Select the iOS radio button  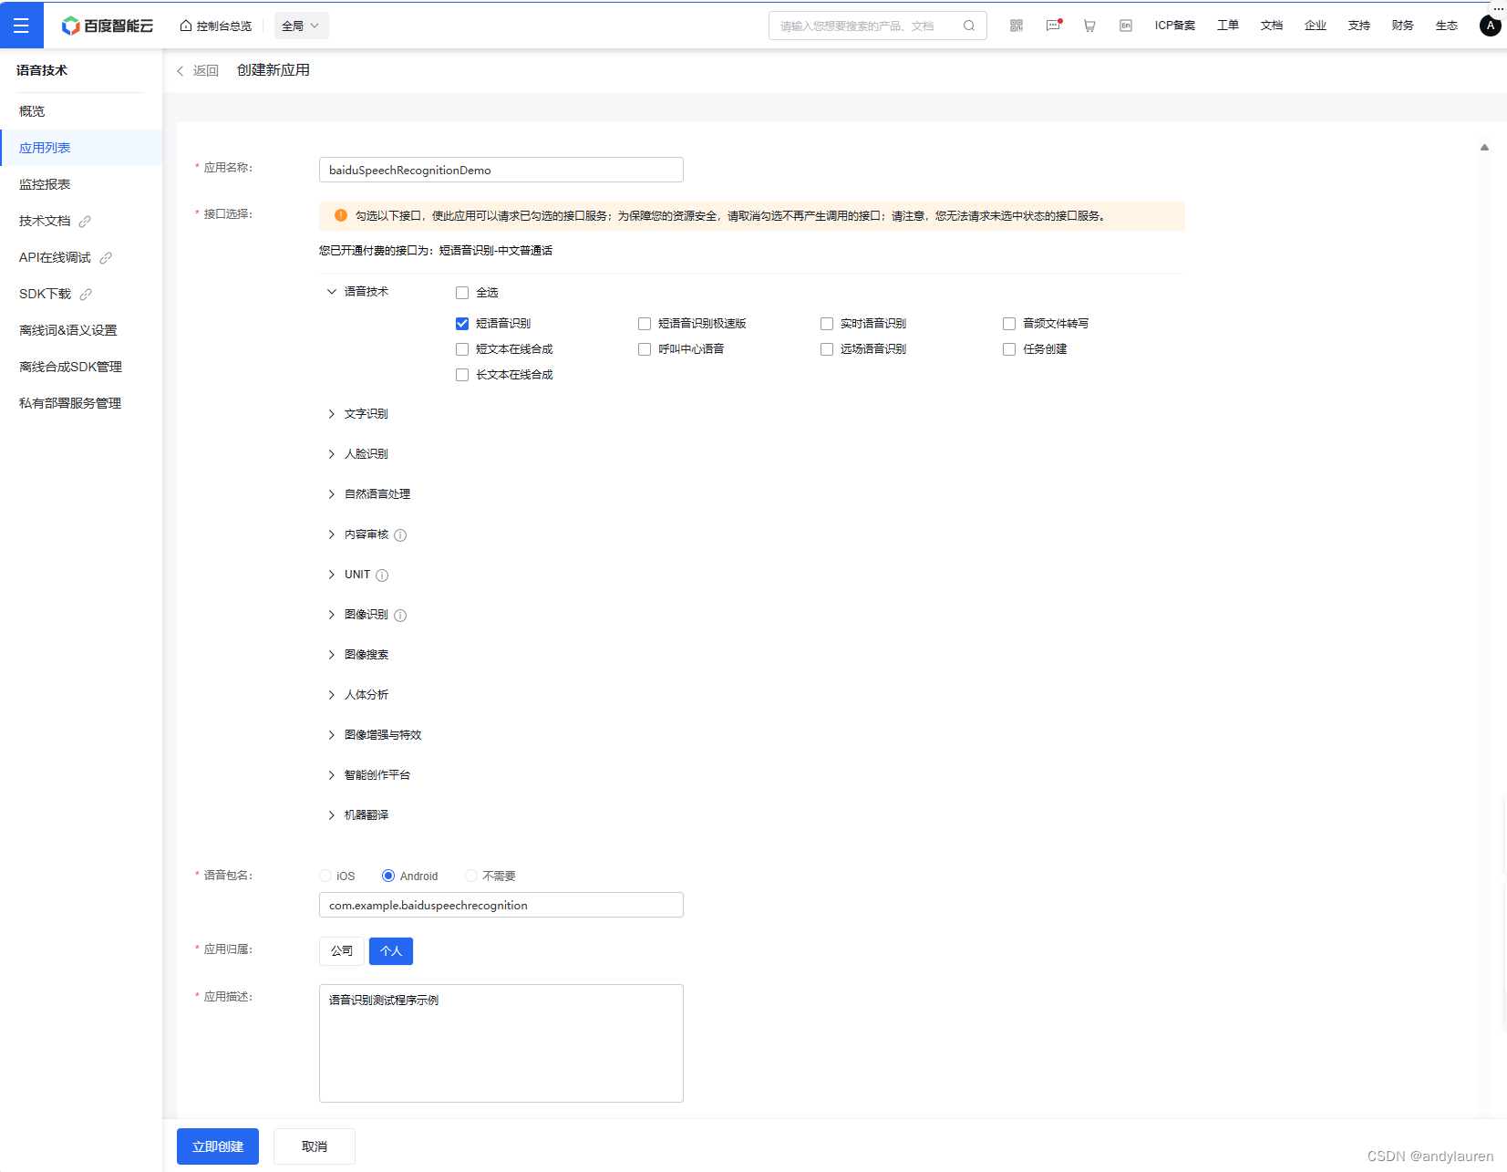tap(325, 876)
